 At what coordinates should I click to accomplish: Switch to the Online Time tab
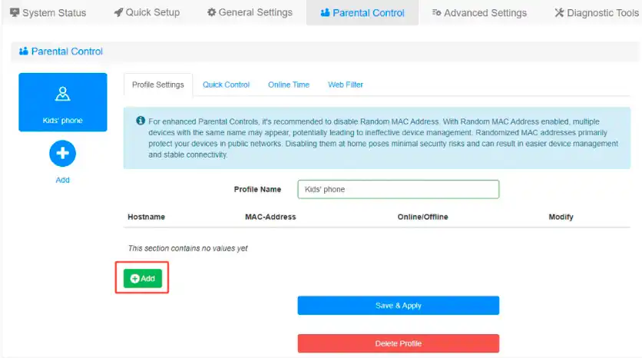click(289, 85)
